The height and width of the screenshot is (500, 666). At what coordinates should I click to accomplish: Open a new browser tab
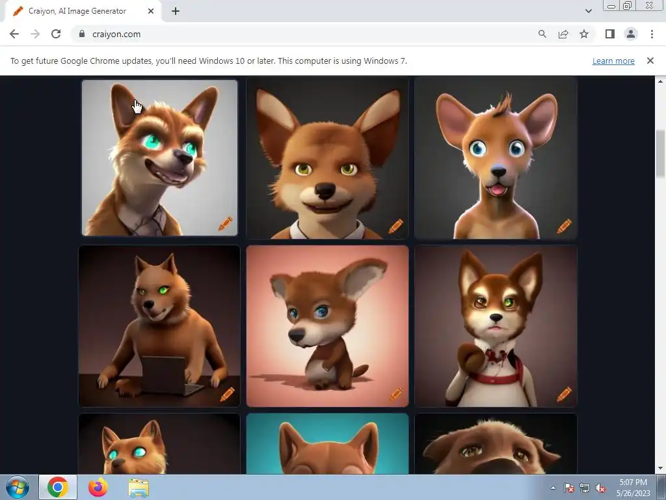tap(176, 11)
